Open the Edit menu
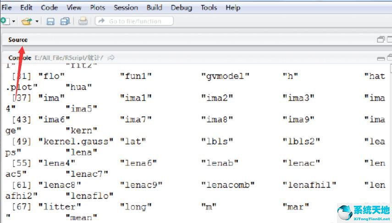The width and height of the screenshot is (392, 223). [26, 7]
